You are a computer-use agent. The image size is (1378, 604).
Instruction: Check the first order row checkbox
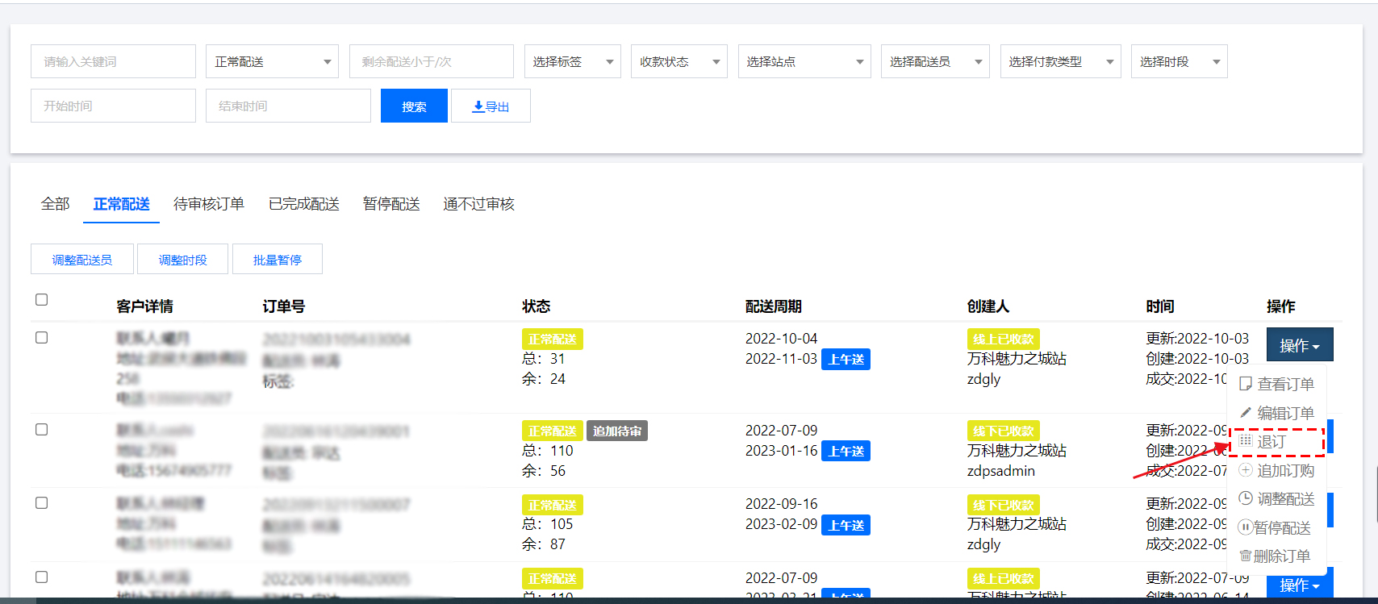click(42, 338)
